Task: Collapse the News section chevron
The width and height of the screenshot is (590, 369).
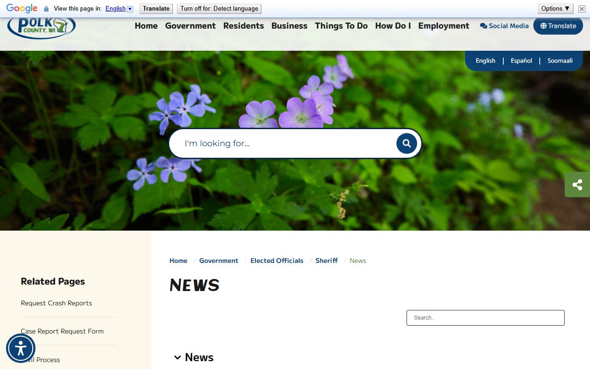Action: point(177,357)
